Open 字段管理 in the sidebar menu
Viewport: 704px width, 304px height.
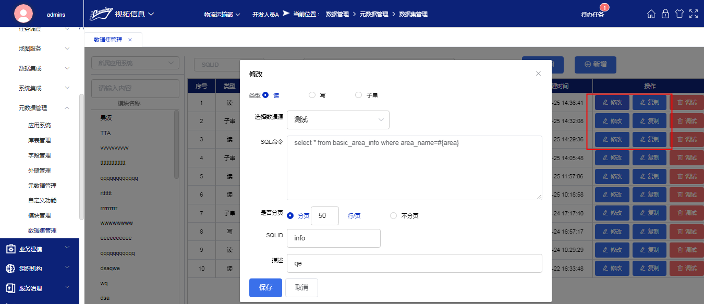pyautogui.click(x=39, y=155)
